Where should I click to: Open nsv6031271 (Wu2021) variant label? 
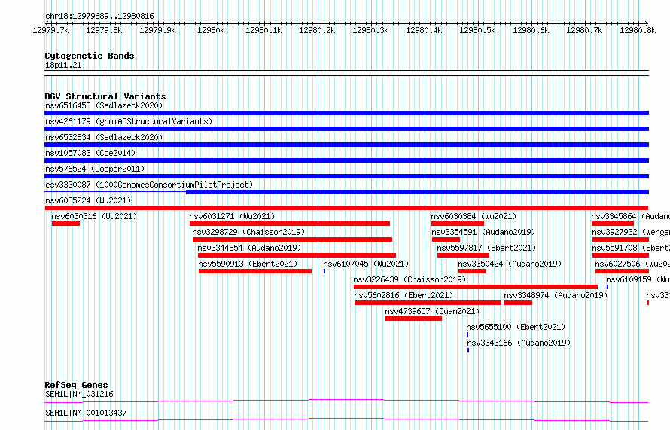point(232,216)
